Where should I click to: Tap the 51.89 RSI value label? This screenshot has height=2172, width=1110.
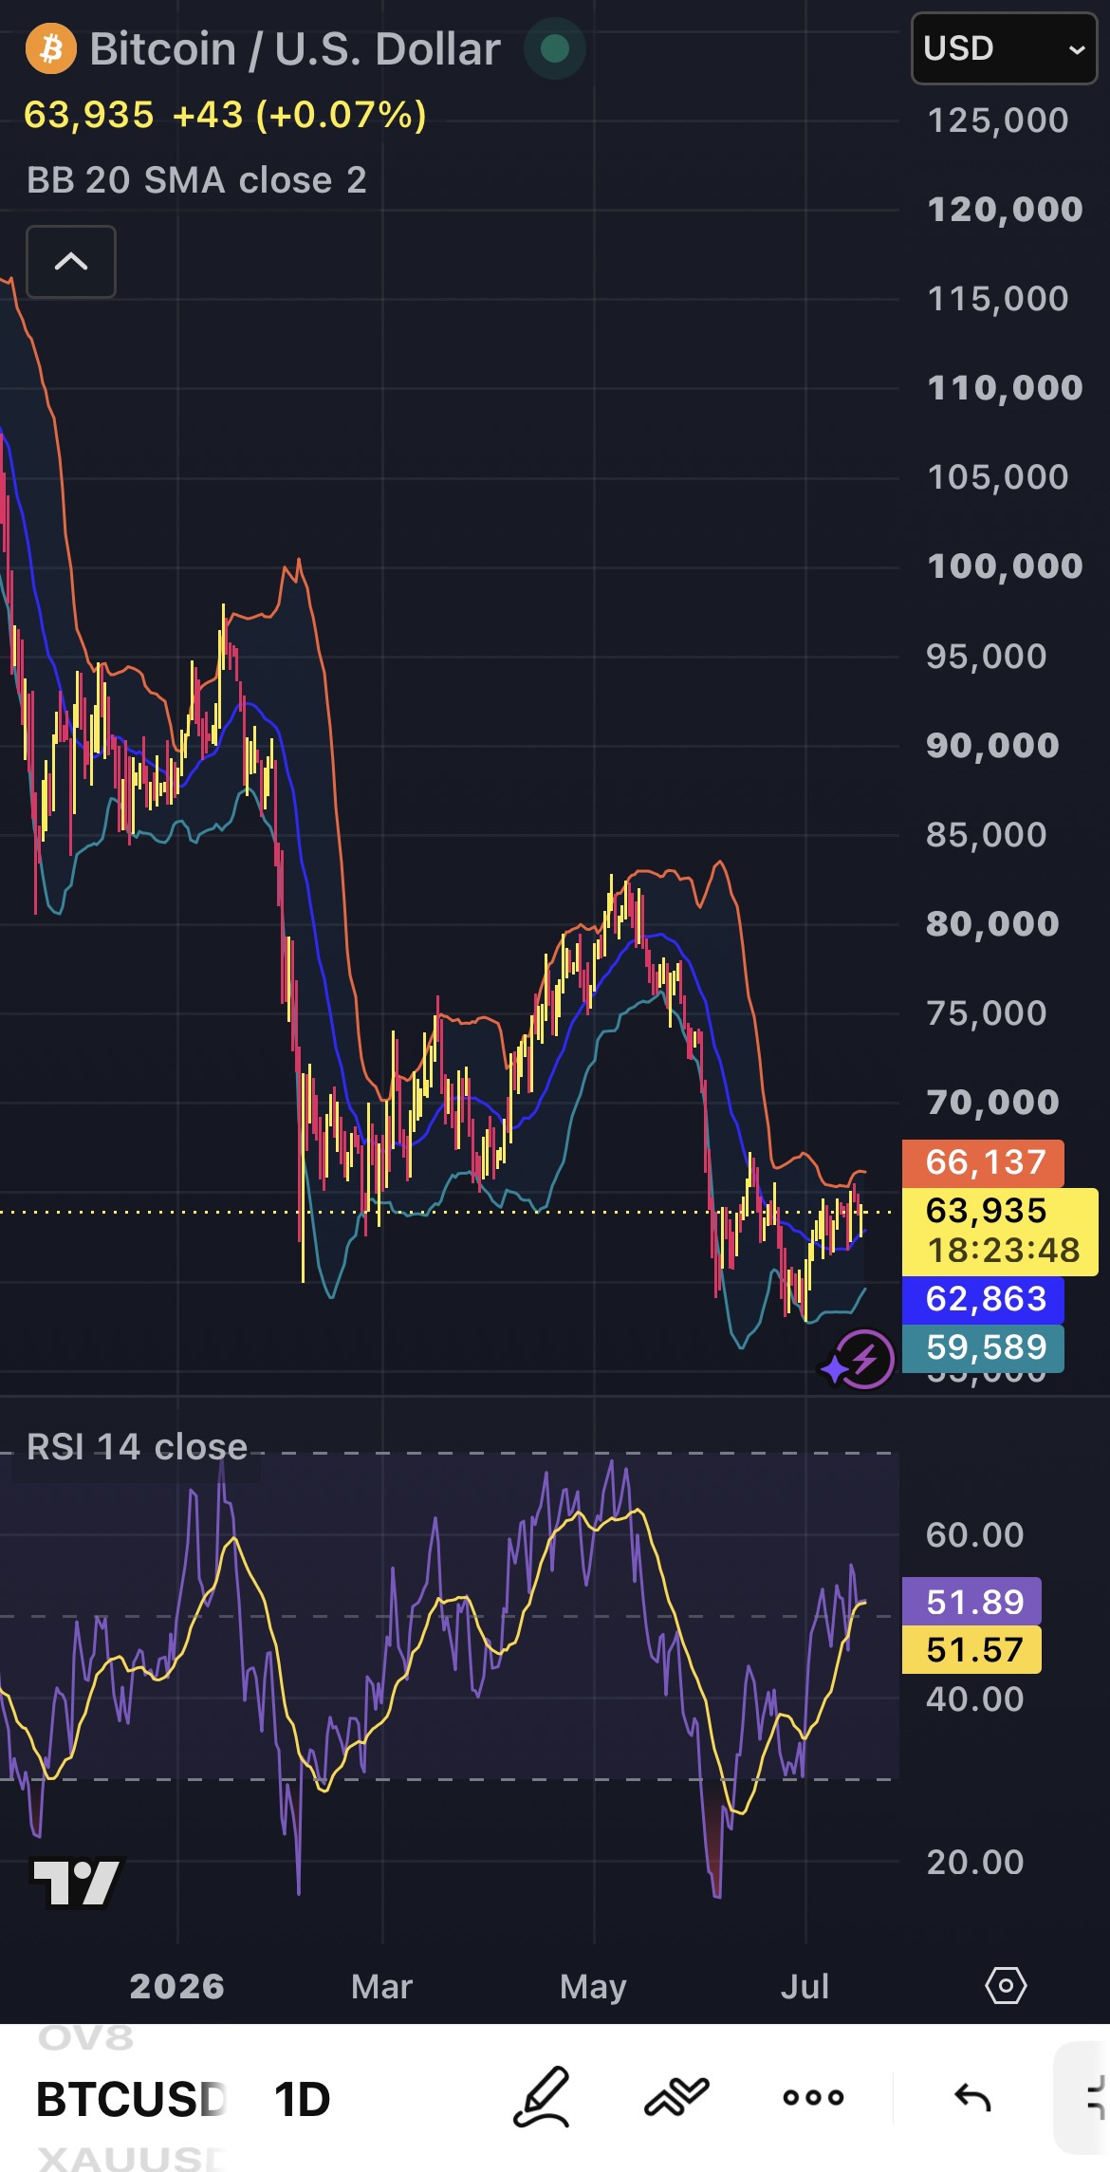pos(971,1602)
